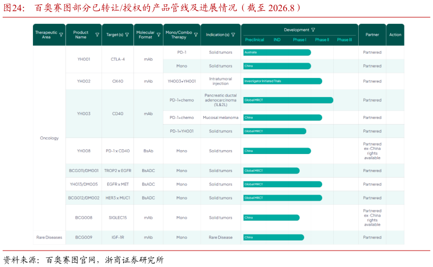433x267 pixels.
Task: Click the 'YH001' product name cell
Action: click(x=84, y=59)
